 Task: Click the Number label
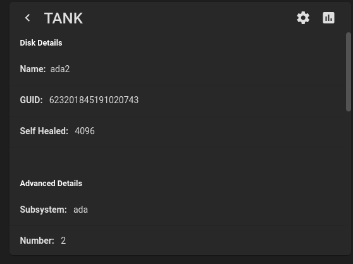(x=37, y=241)
